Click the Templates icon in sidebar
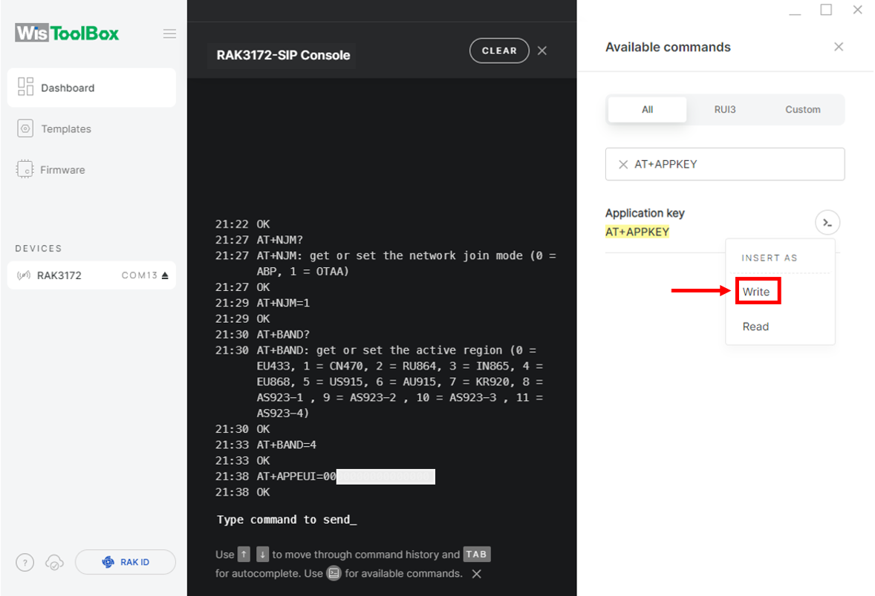Screen dimensions: 875x596 click(25, 129)
